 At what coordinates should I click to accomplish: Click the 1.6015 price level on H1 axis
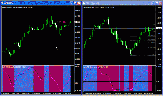pyautogui.click(x=77, y=54)
